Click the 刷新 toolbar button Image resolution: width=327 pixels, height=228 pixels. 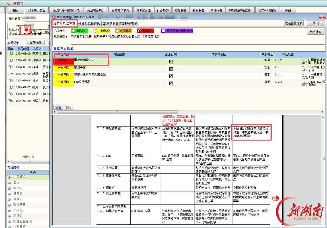click(x=16, y=10)
